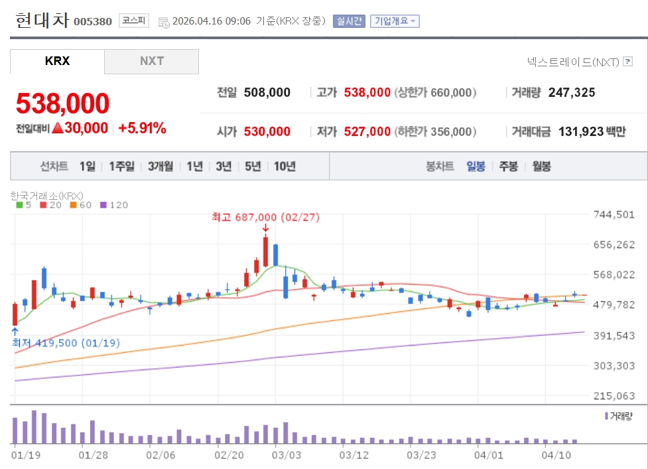Select the 주봉 candlestick chart

coord(508,166)
